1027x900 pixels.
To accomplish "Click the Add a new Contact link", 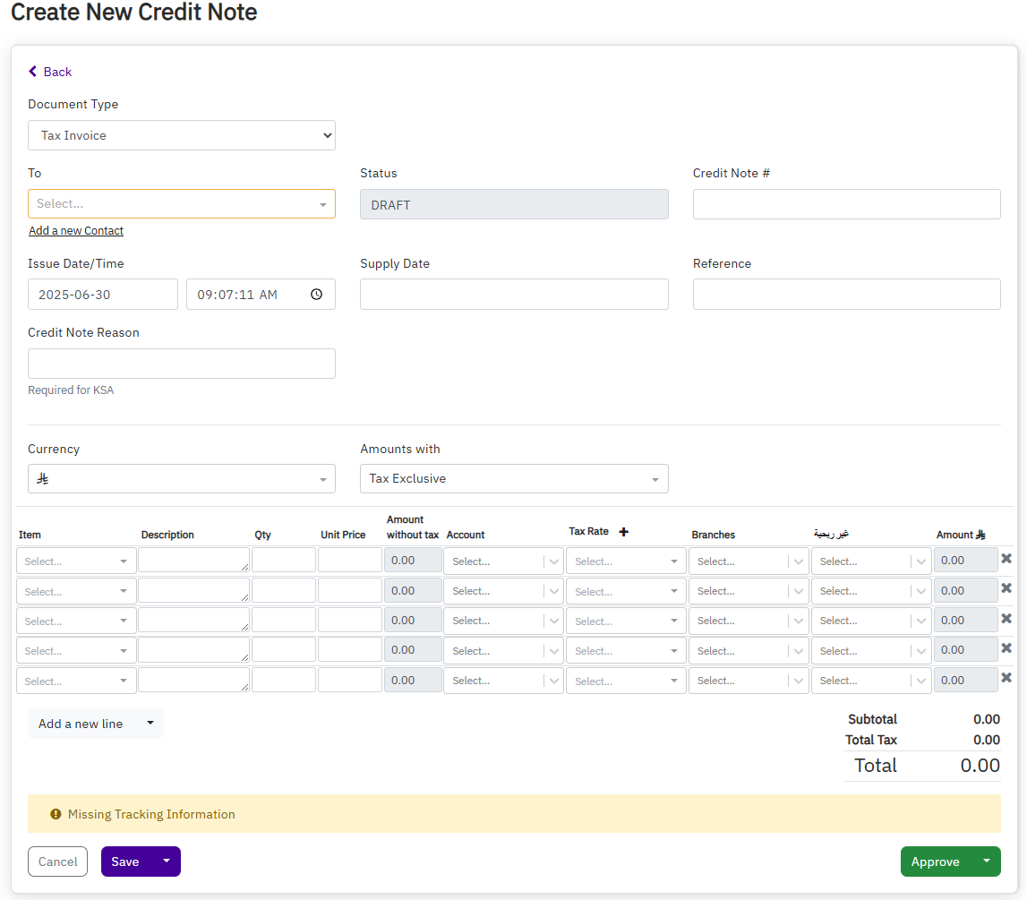I will pos(75,230).
